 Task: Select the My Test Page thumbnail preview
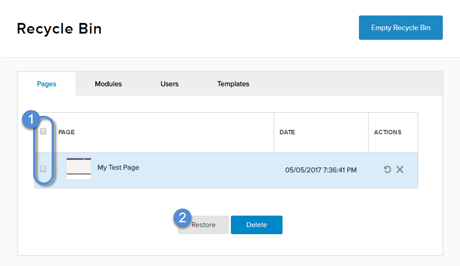tap(79, 169)
